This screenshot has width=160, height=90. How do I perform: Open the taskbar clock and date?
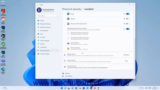[154, 88]
